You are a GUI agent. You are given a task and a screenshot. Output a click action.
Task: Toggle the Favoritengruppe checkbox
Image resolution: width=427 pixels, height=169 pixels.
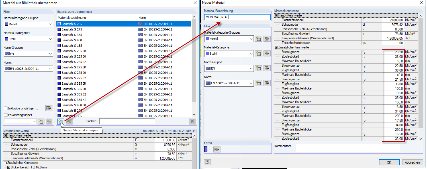pos(5,115)
